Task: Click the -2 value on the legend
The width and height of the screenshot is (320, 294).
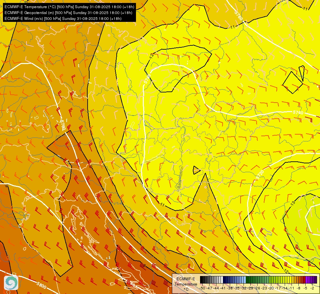Action: click(x=312, y=288)
